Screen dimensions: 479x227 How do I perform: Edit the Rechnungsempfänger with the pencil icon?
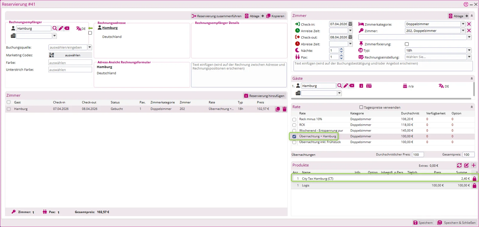61,28
